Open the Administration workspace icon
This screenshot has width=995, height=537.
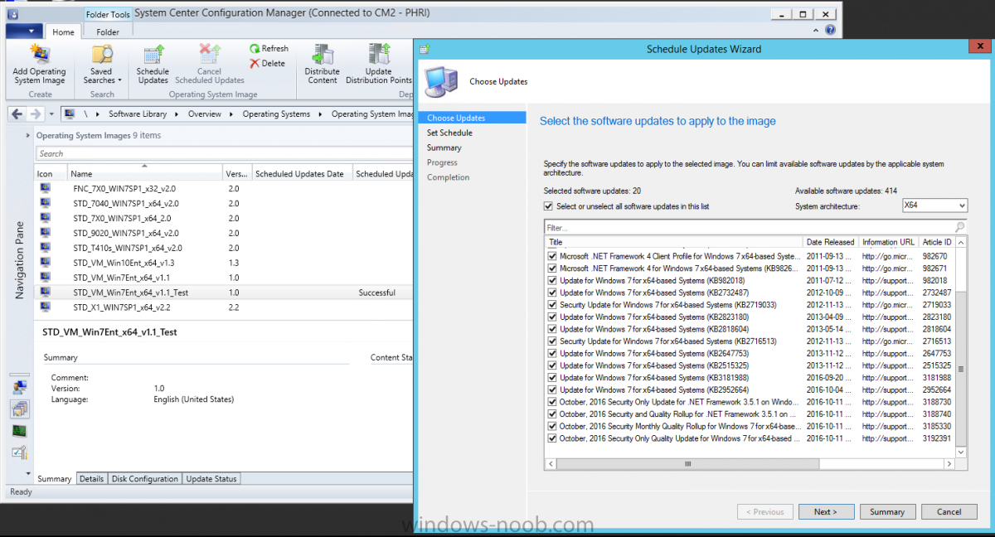tap(20, 452)
